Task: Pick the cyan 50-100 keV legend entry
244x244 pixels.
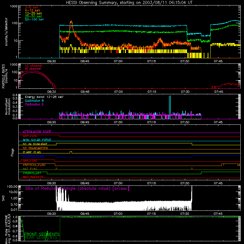Action: pos(34,20)
